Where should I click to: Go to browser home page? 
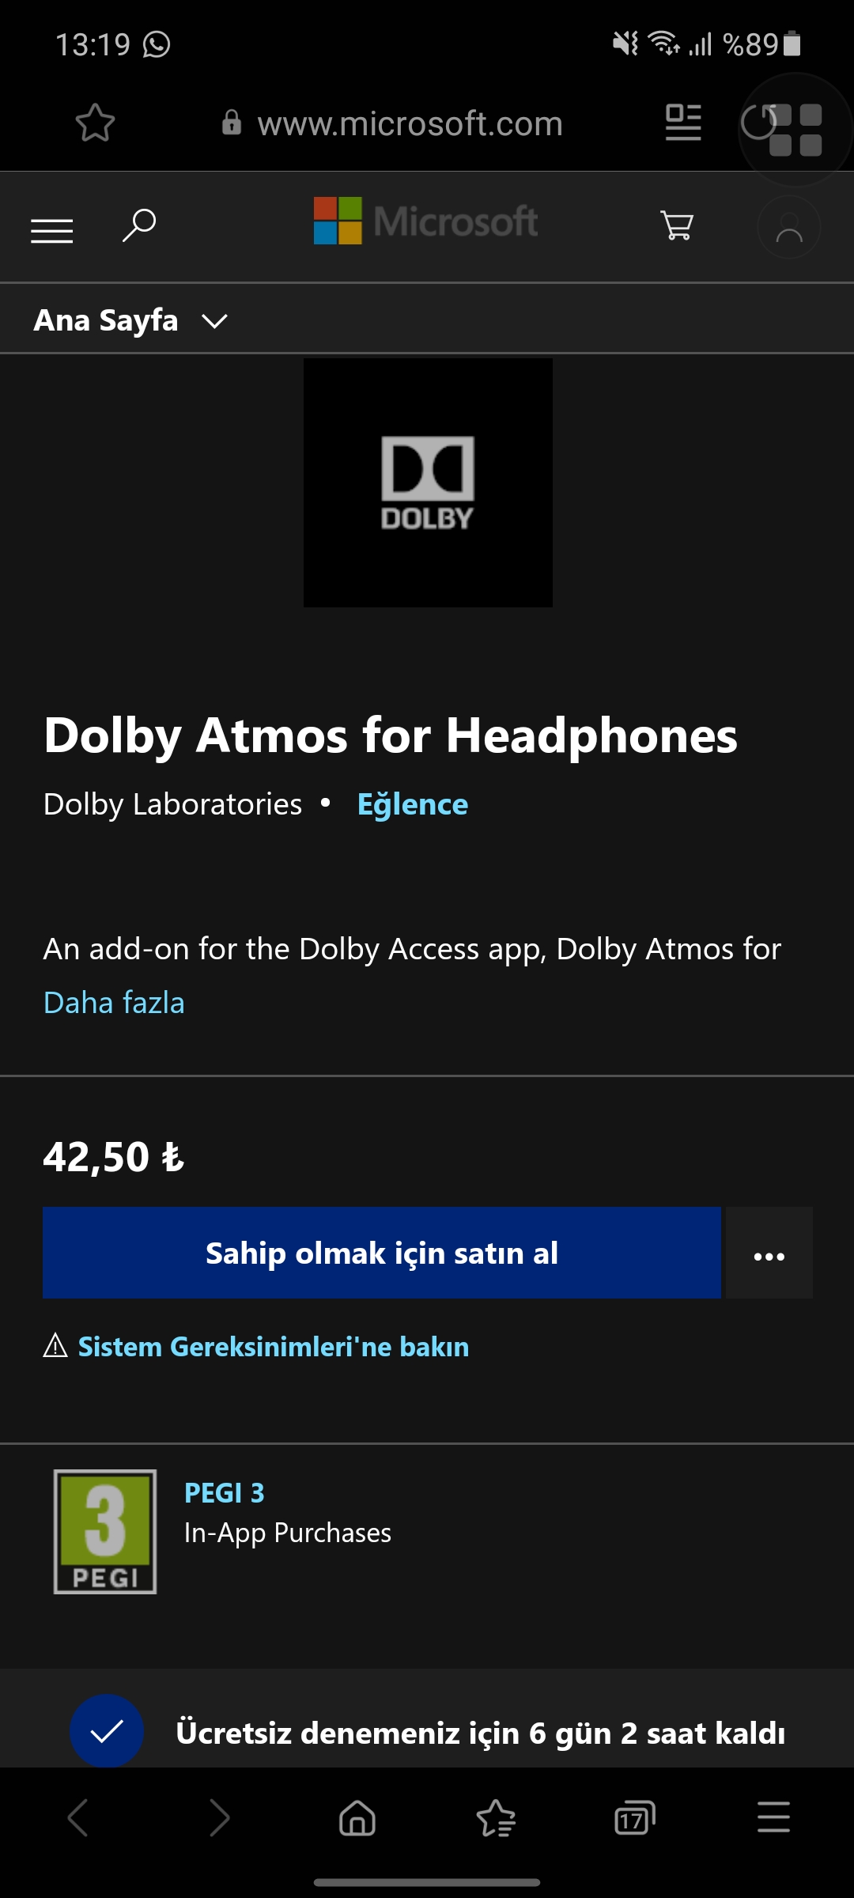[357, 1817]
